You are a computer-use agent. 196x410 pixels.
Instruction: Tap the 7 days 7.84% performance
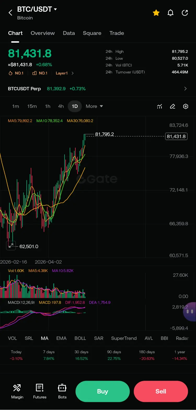(49, 355)
